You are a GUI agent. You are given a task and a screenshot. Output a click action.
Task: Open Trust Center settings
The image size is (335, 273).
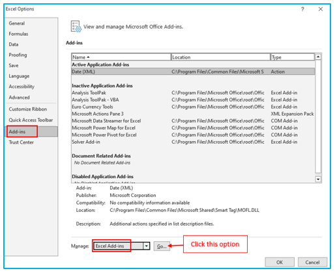[x=22, y=142]
